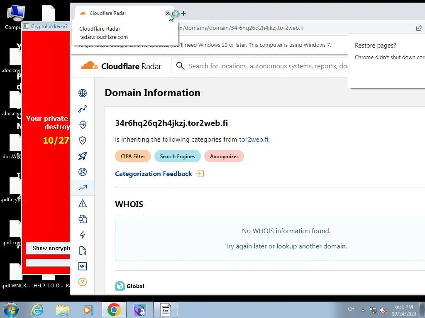Screen dimensions: 425x318
Task: Click the Categorization Feedback arrow icon
Action: 200,173
